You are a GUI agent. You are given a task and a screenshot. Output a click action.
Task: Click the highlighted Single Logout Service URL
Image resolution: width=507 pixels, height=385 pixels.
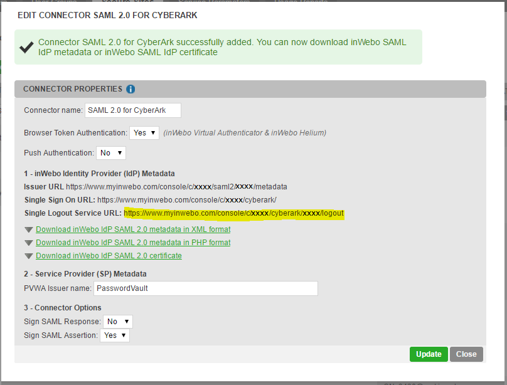coord(233,213)
